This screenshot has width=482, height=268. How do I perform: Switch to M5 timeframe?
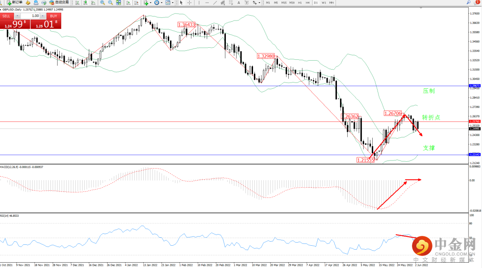(276, 3)
